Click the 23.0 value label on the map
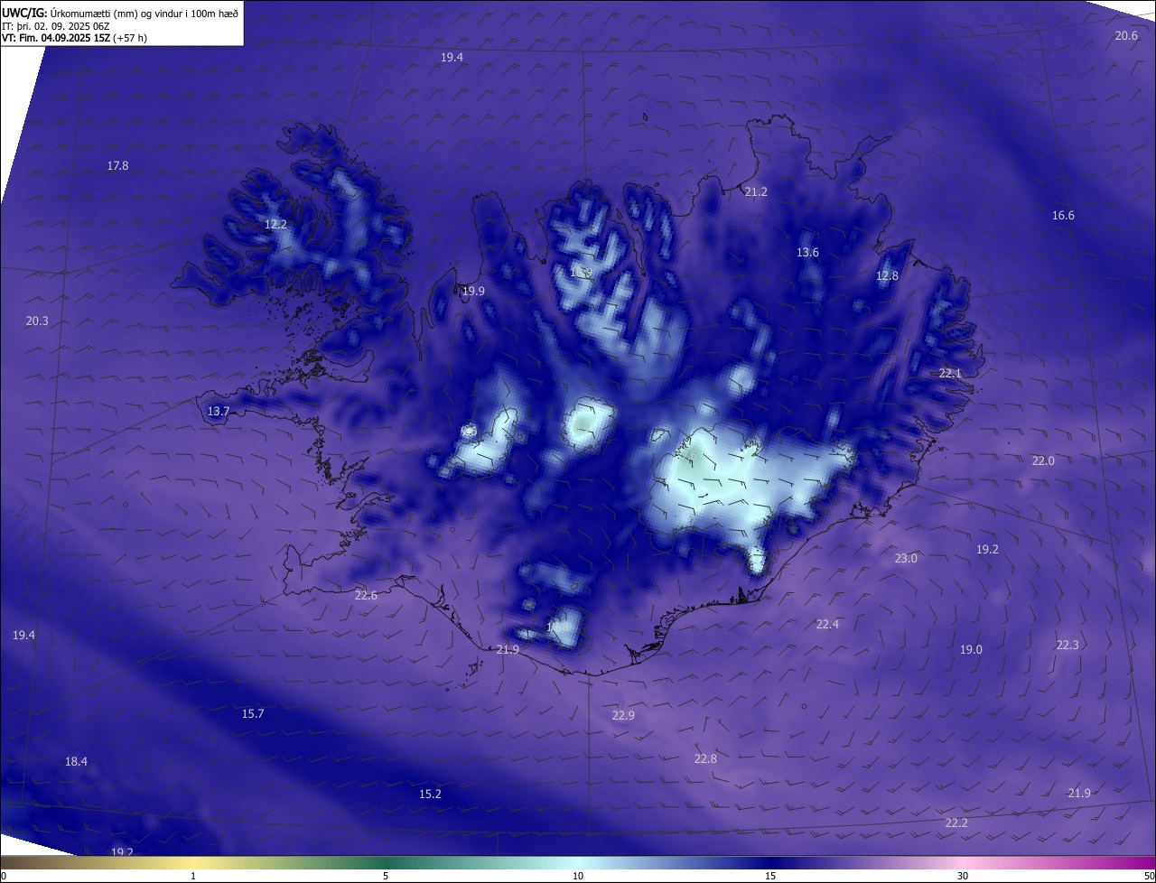The image size is (1156, 883). (x=906, y=559)
